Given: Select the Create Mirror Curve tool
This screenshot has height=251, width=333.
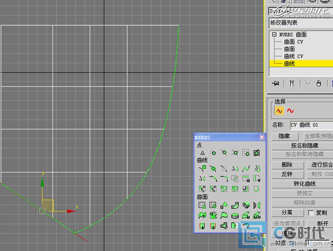Looking at the screenshot, I should 203,179.
